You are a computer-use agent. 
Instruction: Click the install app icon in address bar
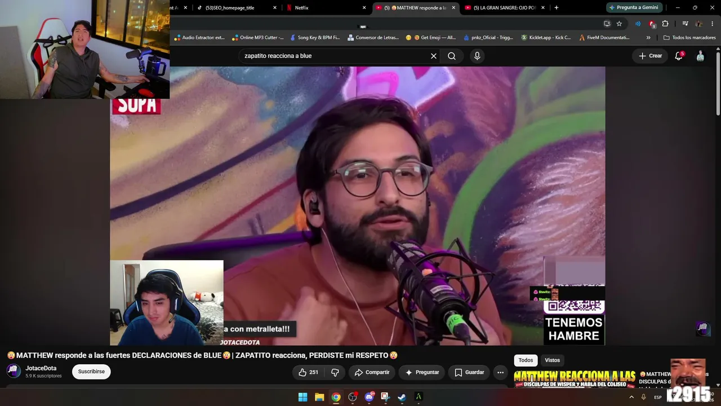(x=607, y=24)
